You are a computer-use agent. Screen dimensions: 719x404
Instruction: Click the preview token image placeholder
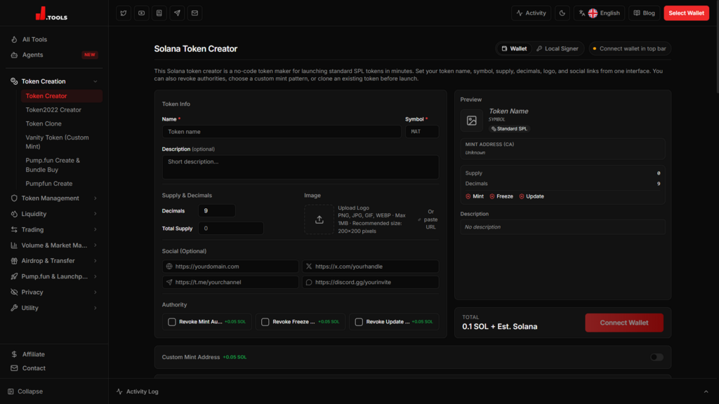(471, 121)
